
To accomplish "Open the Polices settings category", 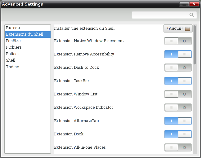I will (13, 54).
